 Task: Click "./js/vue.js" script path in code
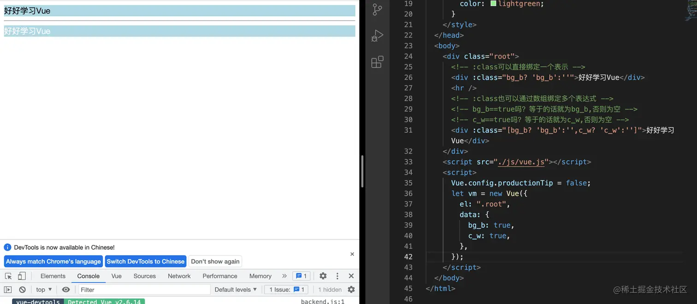click(x=522, y=162)
